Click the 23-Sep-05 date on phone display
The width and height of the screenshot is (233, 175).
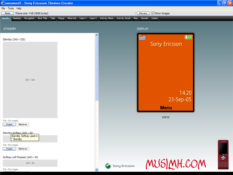click(x=180, y=100)
